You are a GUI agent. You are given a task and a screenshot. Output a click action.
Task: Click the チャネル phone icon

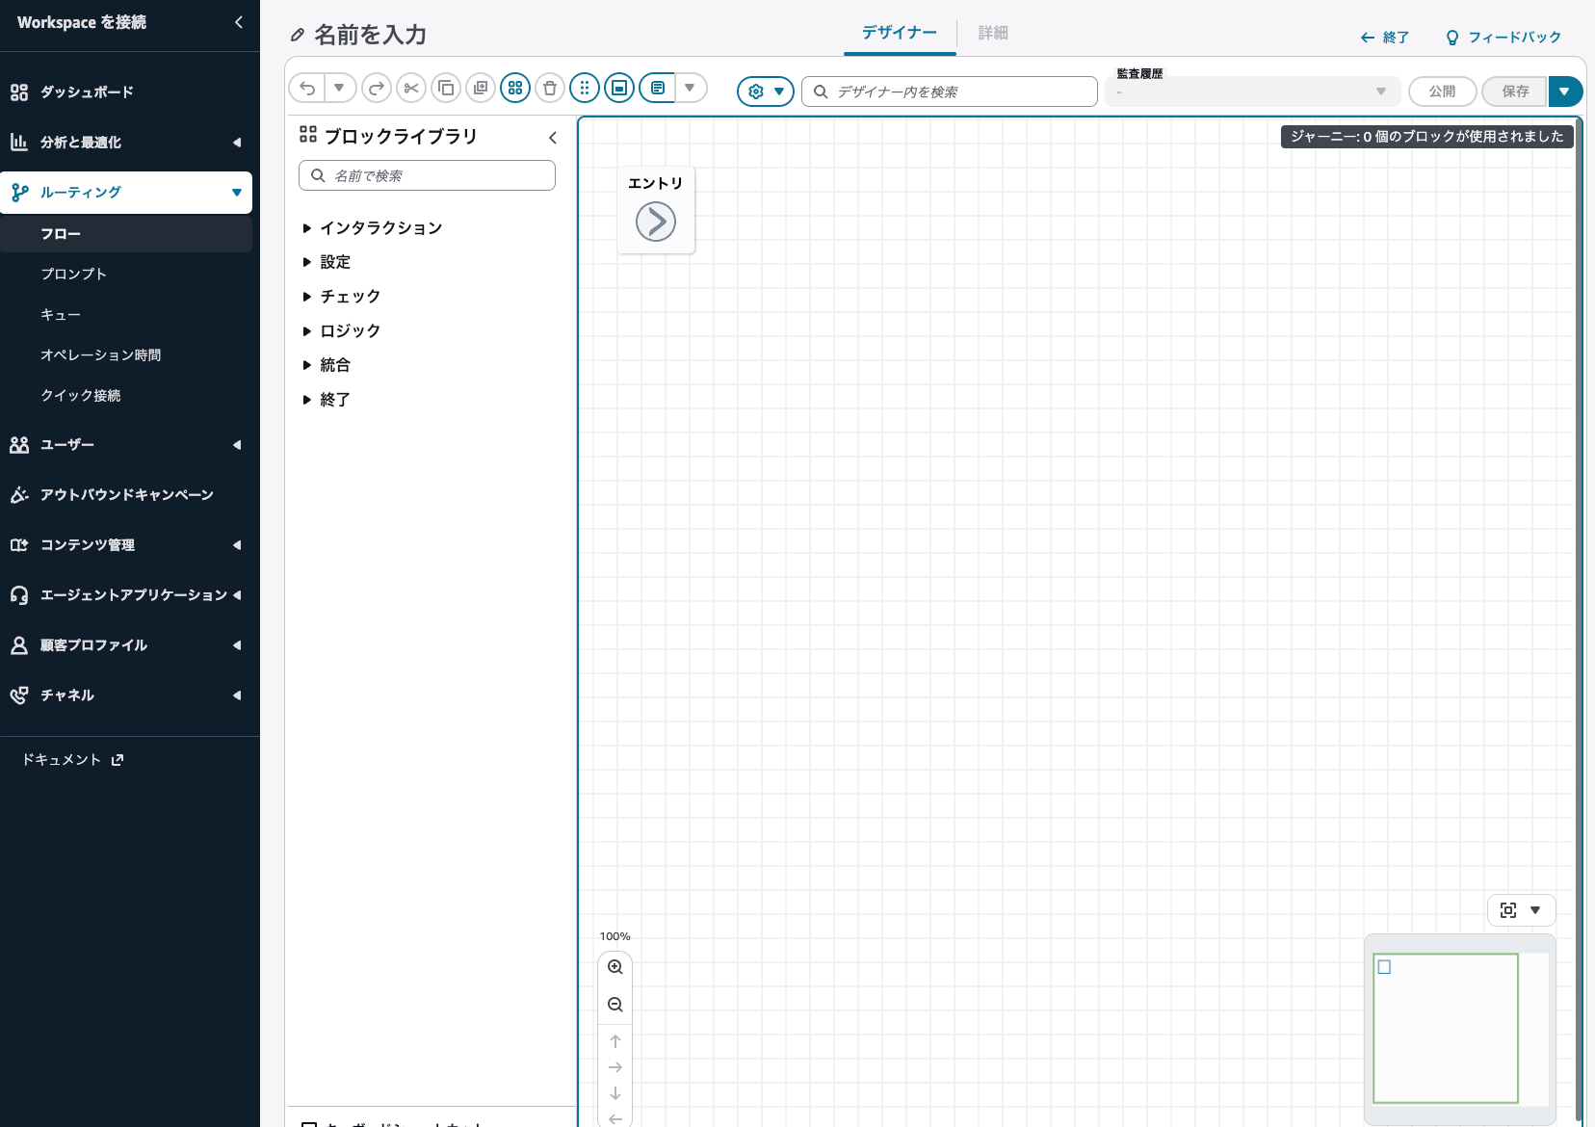coord(19,695)
